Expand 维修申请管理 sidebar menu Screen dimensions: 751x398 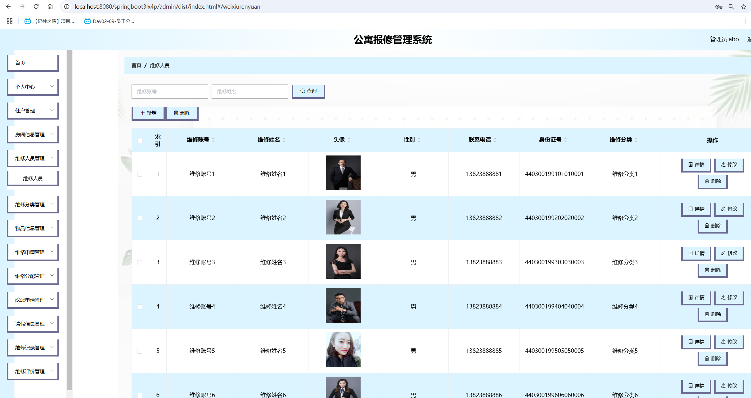coord(33,252)
